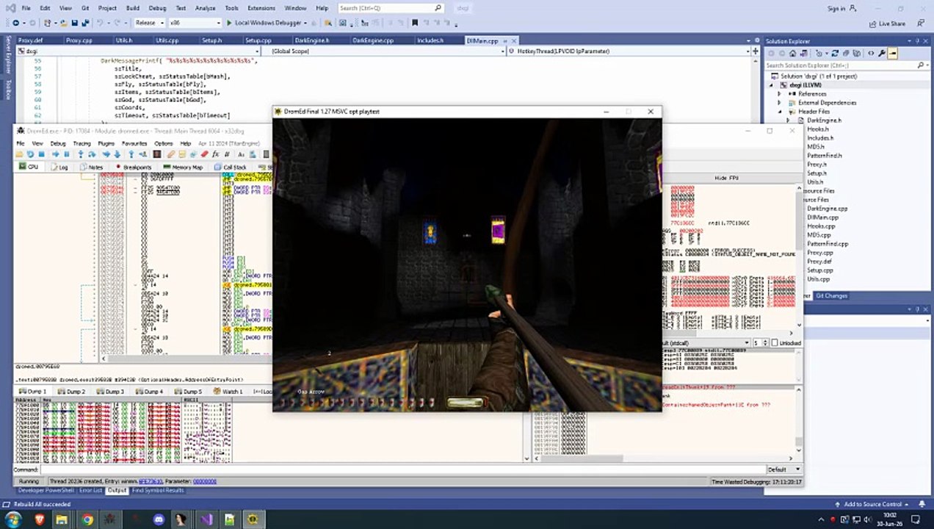
Task: Click pause icon in x32dbg toolbar
Action: pyautogui.click(x=66, y=154)
